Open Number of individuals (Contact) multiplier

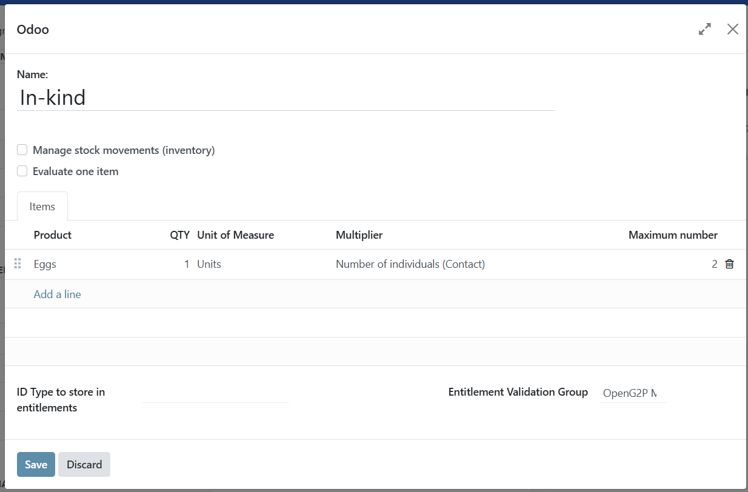pyautogui.click(x=410, y=264)
